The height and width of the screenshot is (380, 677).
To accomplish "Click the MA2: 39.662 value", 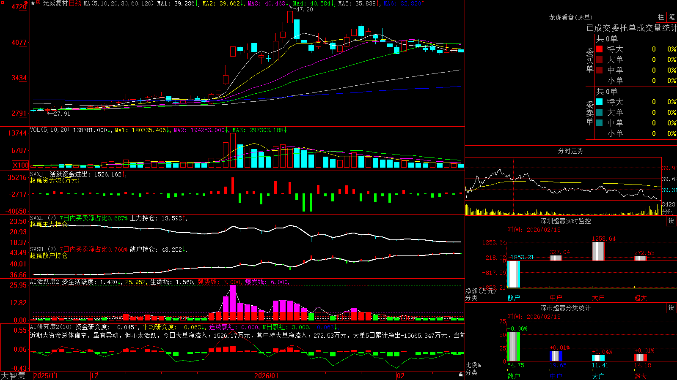I will [x=221, y=3].
